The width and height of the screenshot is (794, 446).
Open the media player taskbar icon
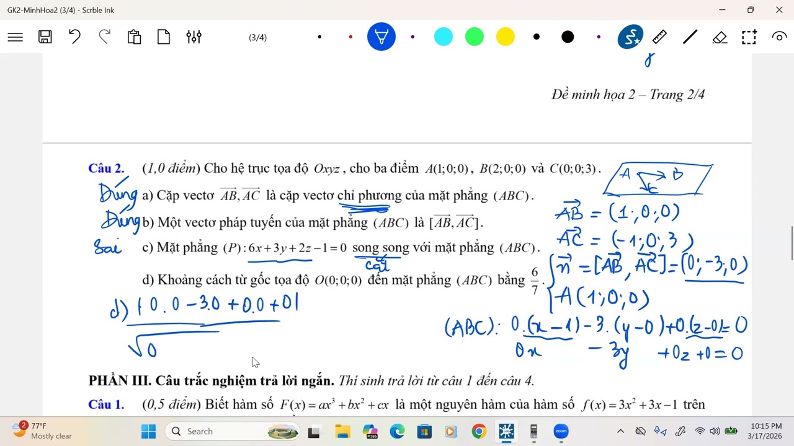451,431
